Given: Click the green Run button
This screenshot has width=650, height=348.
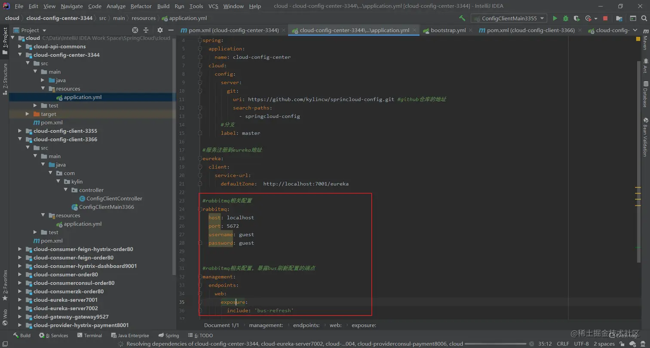Looking at the screenshot, I should (x=555, y=18).
